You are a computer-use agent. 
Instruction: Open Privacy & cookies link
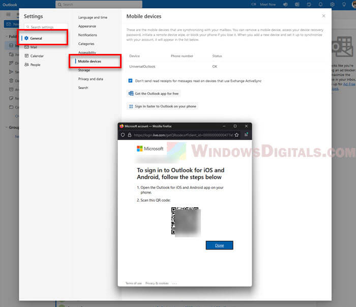pos(157,284)
